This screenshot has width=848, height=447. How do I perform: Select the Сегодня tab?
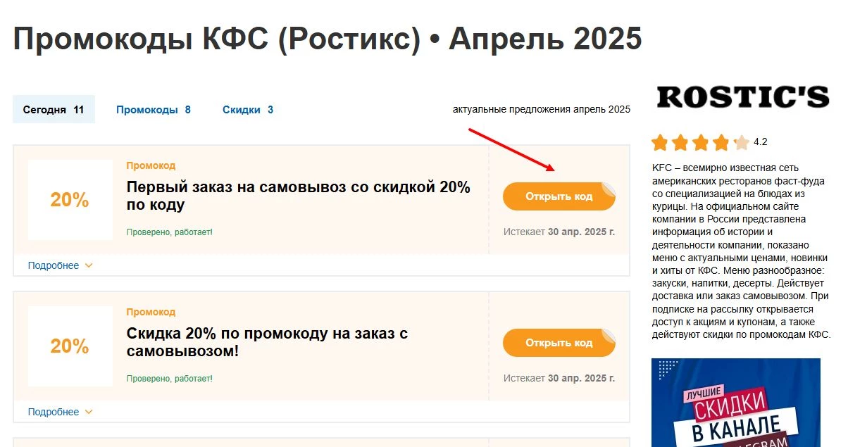pyautogui.click(x=54, y=109)
